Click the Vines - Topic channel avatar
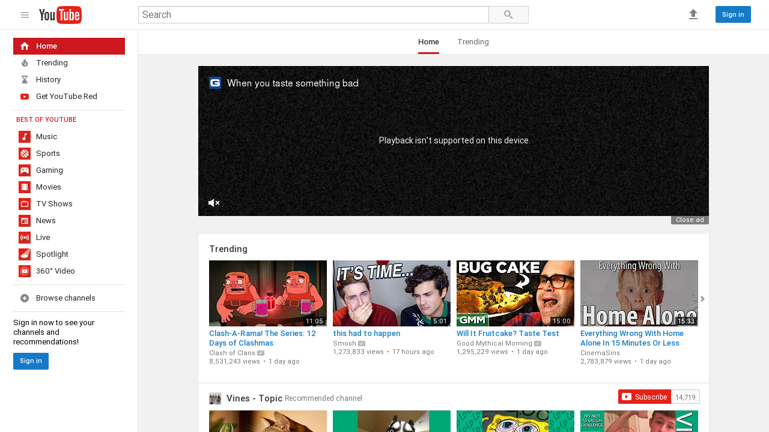The height and width of the screenshot is (432, 769). click(215, 398)
